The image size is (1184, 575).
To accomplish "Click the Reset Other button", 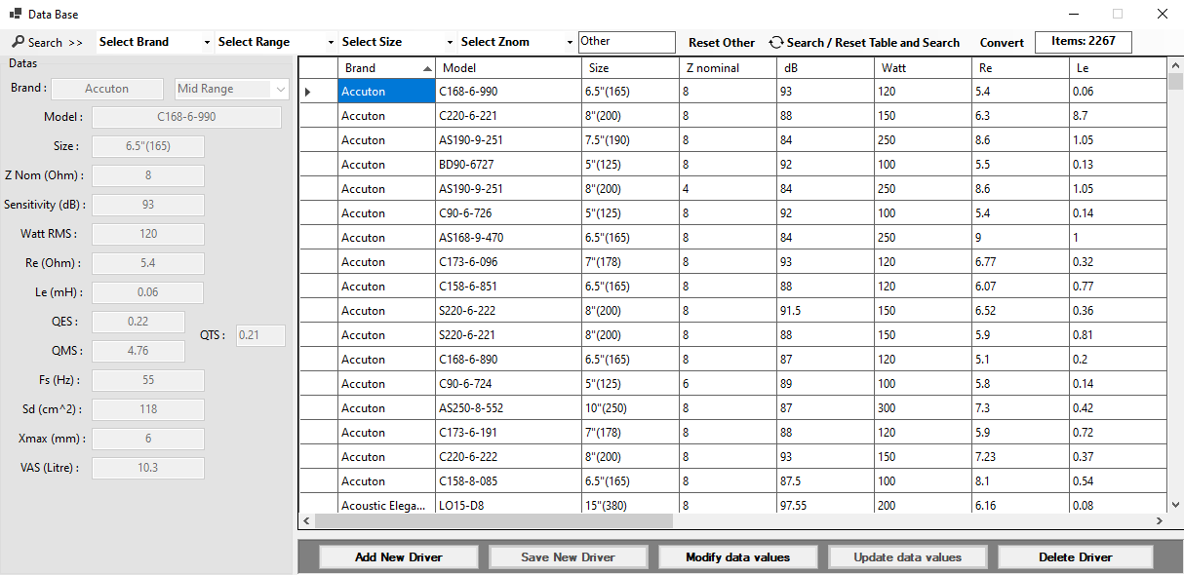I will click(722, 43).
